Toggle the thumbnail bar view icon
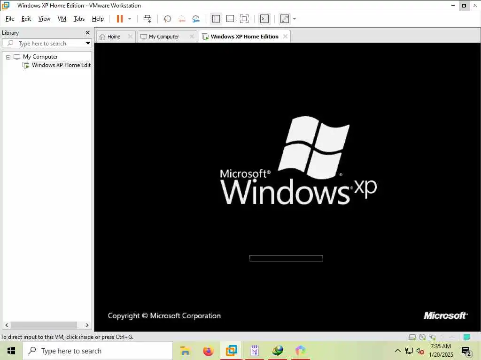Viewport: 481px width, 360px height. (x=230, y=19)
